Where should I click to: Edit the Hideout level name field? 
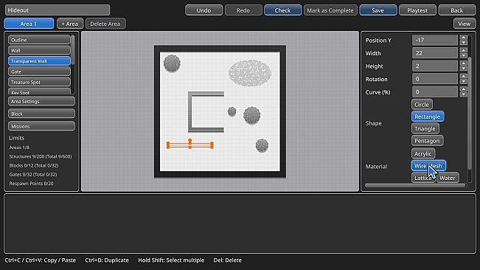(58, 10)
